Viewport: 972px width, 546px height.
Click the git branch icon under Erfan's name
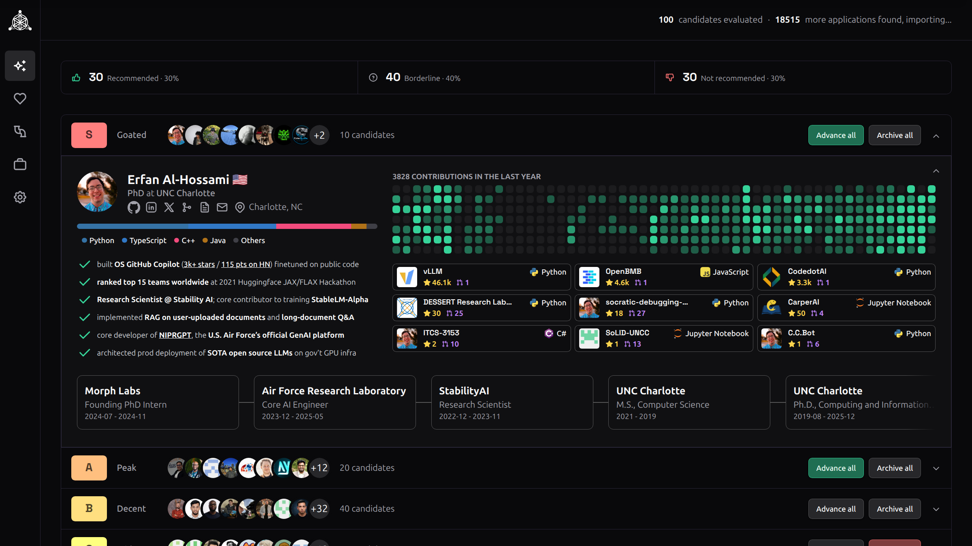click(x=187, y=207)
